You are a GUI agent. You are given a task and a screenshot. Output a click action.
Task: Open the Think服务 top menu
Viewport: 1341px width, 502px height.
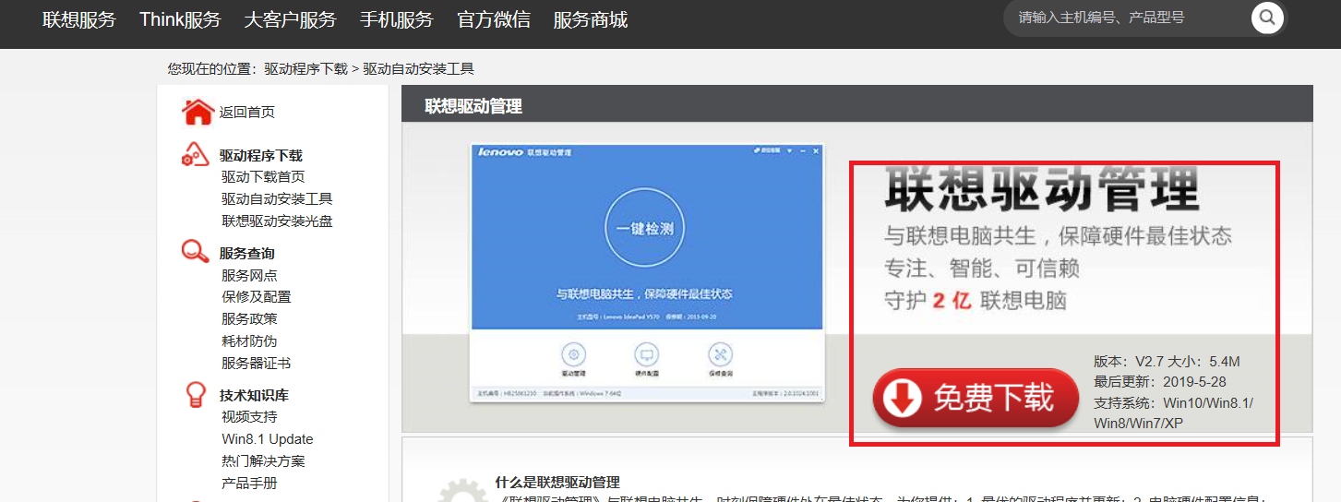pos(180,19)
